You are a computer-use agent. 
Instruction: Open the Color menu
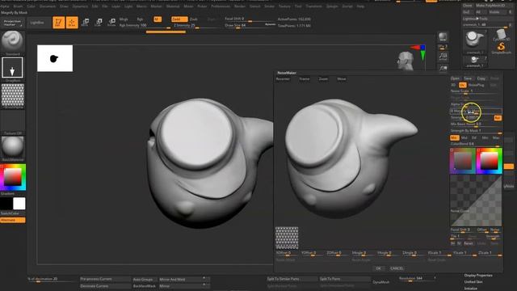coord(31,6)
